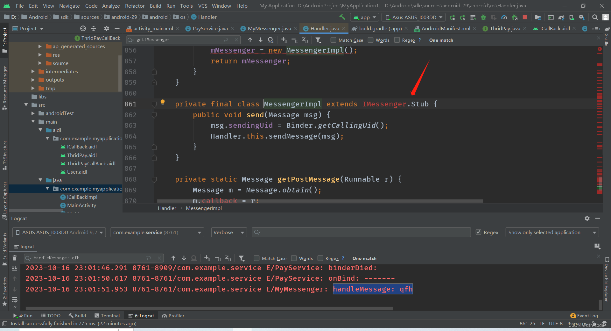Open the Gradle side panel tab
The height and width of the screenshot is (331, 611).
pos(607,37)
